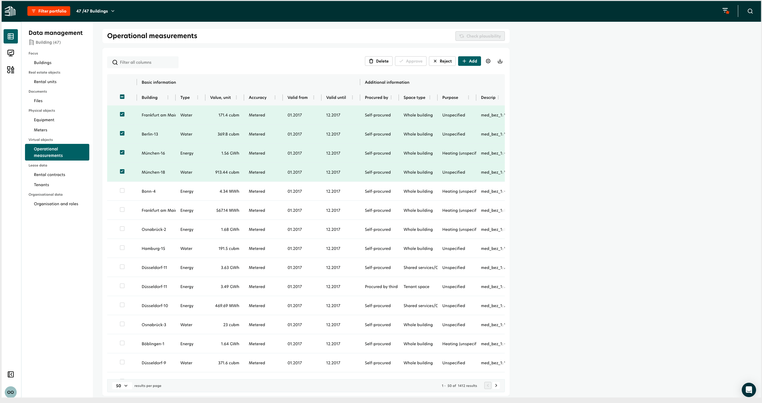Image resolution: width=762 pixels, height=403 pixels.
Task: Click the delete measurements icon
Action: pos(379,60)
